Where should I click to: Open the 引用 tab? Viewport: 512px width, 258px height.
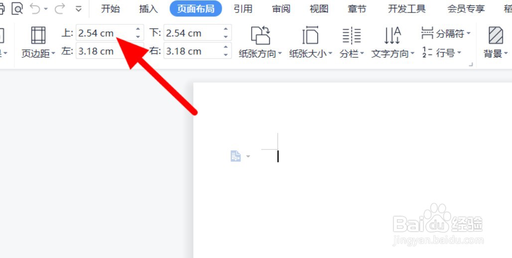(x=243, y=9)
